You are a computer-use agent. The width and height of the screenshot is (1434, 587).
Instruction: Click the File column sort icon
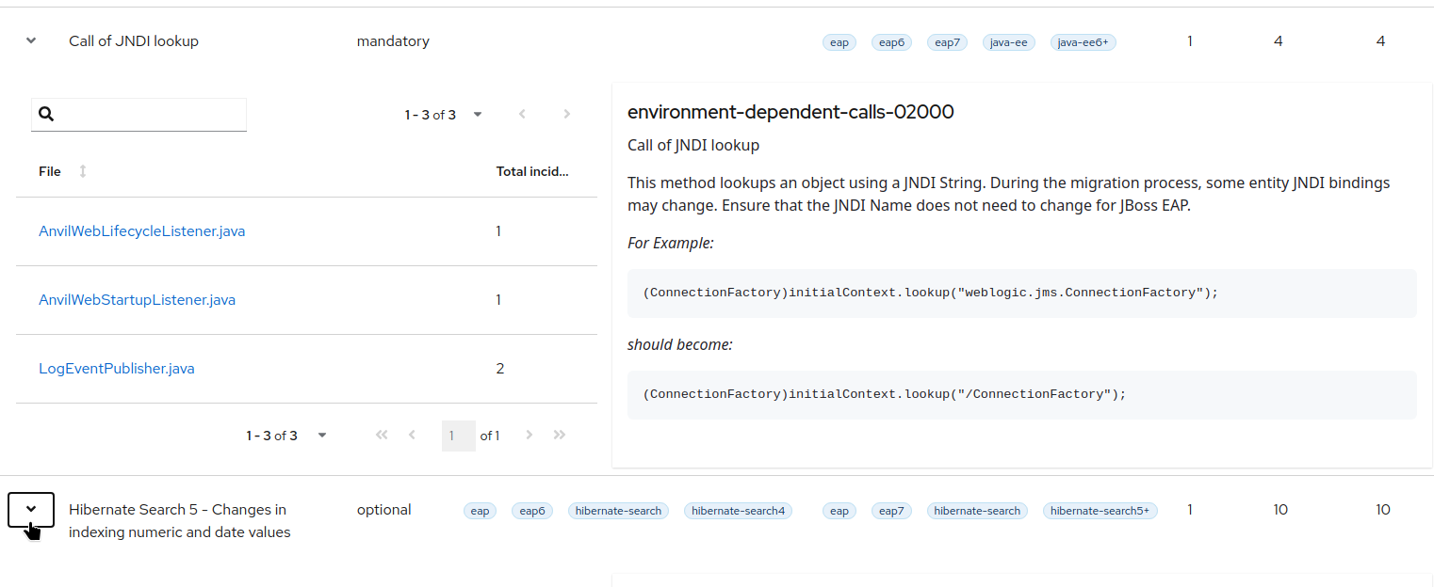(83, 171)
